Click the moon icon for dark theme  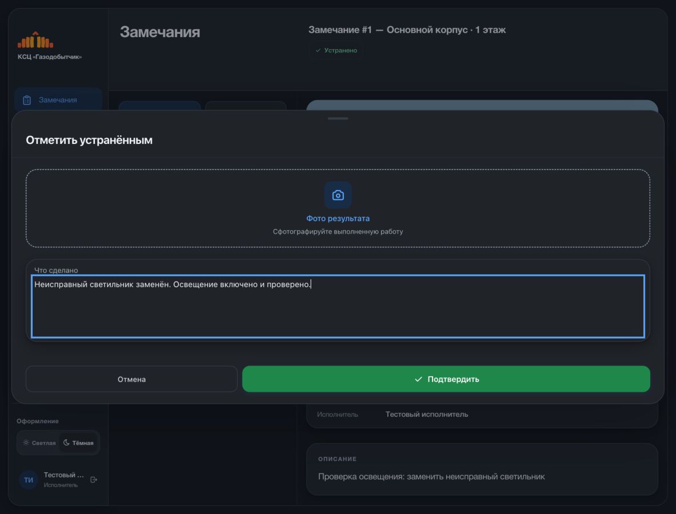point(66,443)
